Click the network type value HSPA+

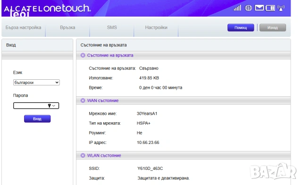click(143, 123)
